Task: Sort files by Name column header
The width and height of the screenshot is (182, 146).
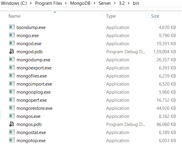Action: [14, 16]
